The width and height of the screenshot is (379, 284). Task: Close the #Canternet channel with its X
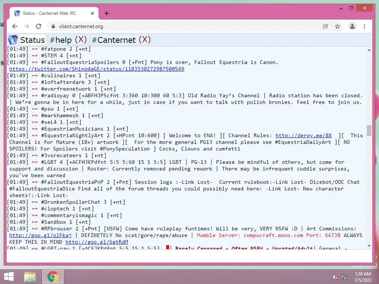point(145,40)
